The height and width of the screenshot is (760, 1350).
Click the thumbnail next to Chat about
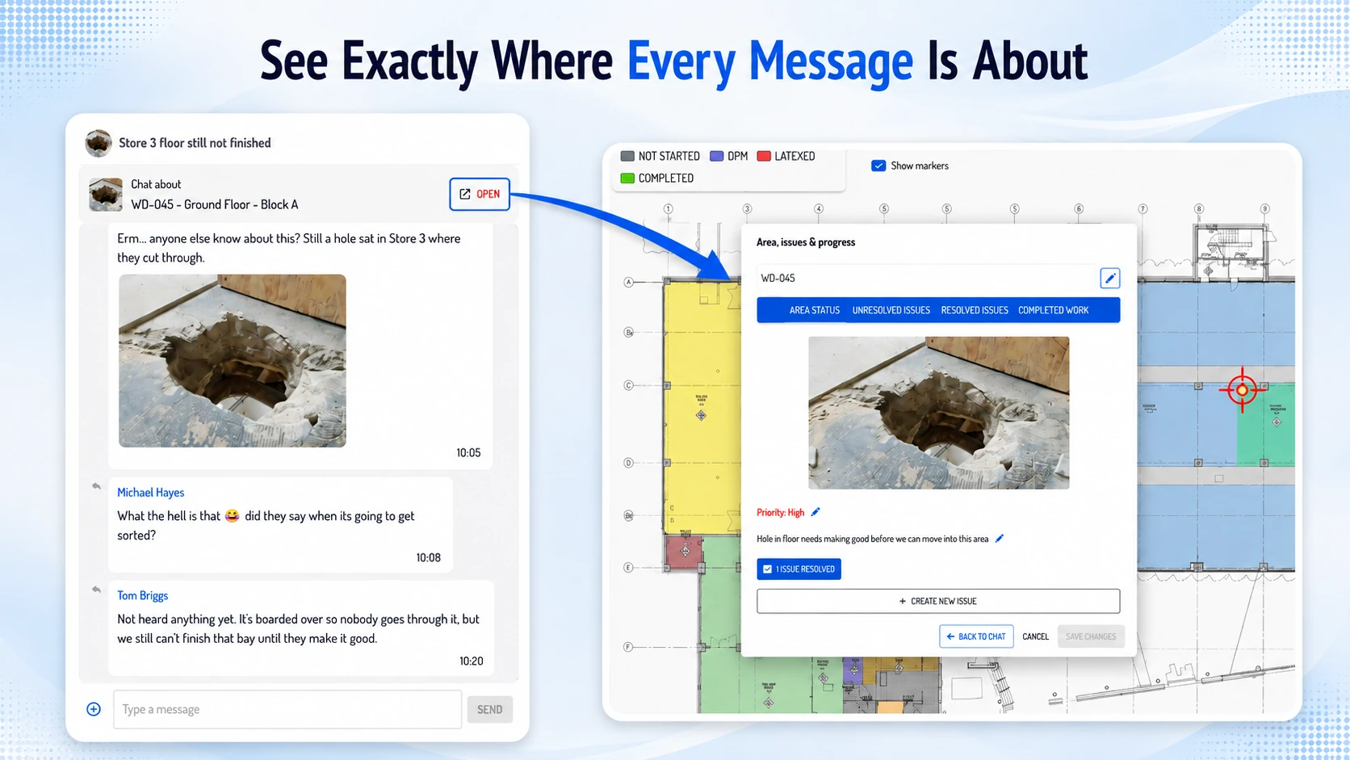[106, 195]
